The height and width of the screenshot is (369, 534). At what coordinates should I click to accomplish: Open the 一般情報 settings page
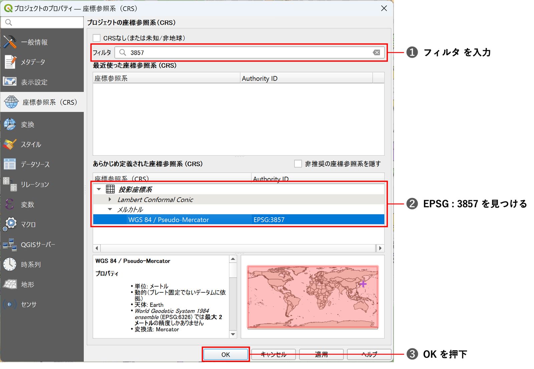pyautogui.click(x=42, y=42)
